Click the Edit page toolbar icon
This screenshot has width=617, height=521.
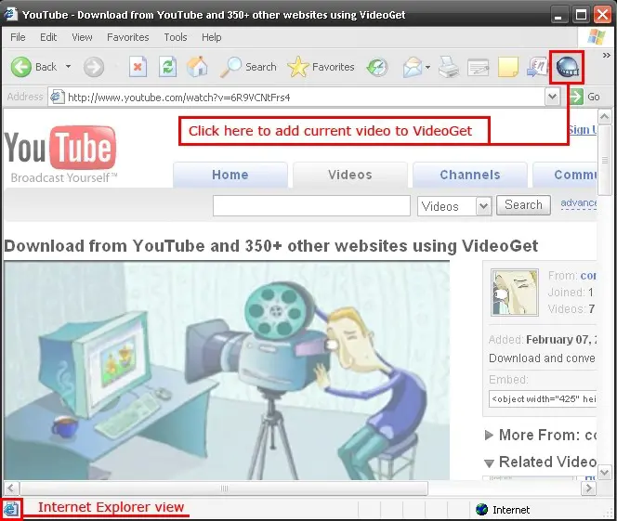479,67
